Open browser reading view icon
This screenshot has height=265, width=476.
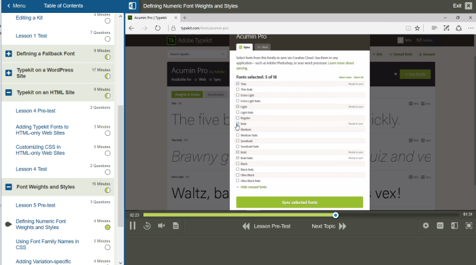point(408,28)
